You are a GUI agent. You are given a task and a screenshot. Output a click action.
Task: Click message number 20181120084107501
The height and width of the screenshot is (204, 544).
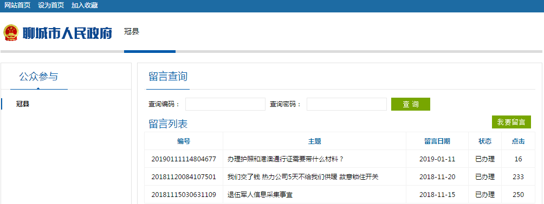[x=184, y=177]
